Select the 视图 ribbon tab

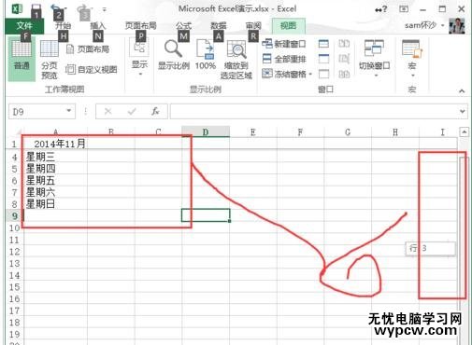pyautogui.click(x=288, y=26)
